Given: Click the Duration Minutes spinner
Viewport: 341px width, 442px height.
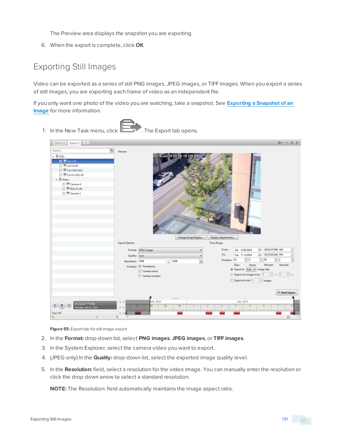Looking at the screenshot, I should pos(276,260).
